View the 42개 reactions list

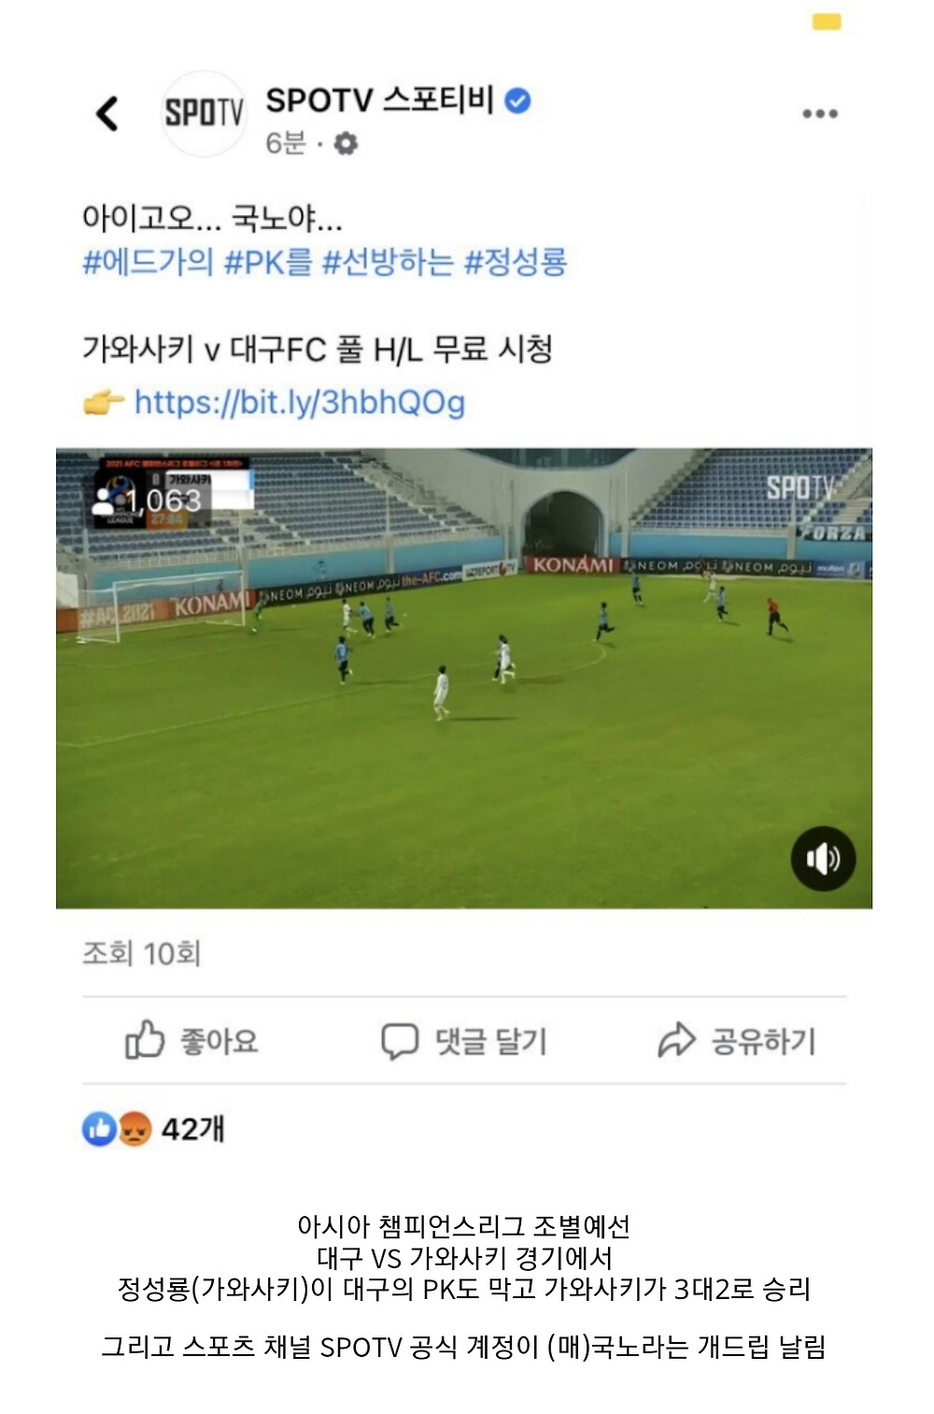(192, 1129)
